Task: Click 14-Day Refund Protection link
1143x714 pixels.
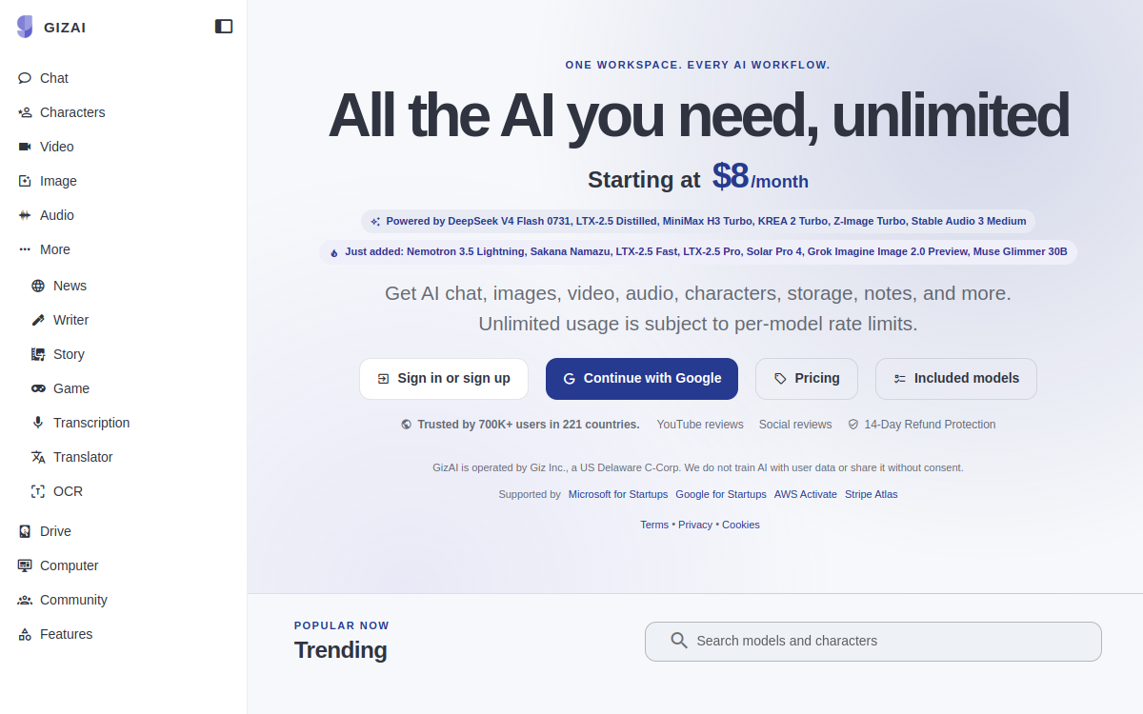Action: 930,425
